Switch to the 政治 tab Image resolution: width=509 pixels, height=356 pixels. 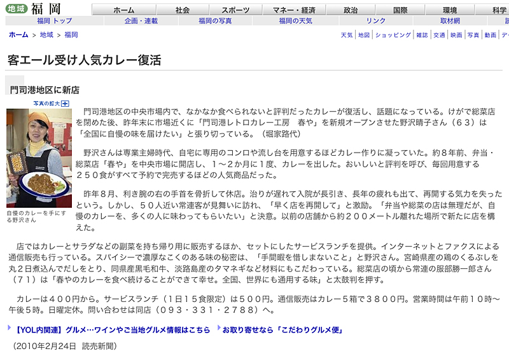(x=351, y=10)
